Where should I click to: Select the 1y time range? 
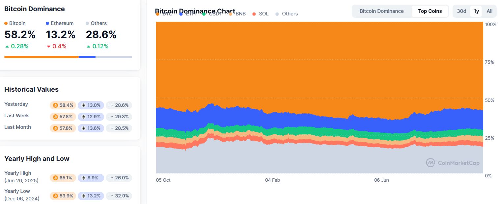point(476,11)
